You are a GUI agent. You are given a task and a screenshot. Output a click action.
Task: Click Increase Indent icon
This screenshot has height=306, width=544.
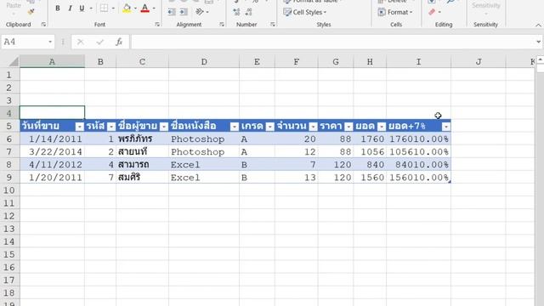[184, 12]
